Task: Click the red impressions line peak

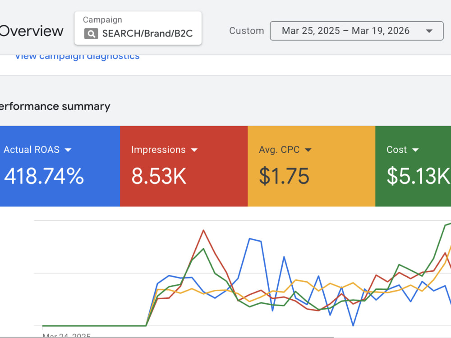Action: coord(203,230)
